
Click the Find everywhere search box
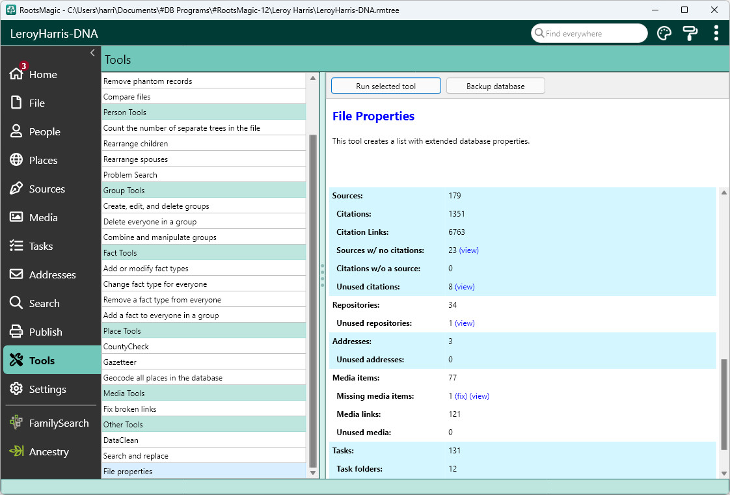(589, 33)
